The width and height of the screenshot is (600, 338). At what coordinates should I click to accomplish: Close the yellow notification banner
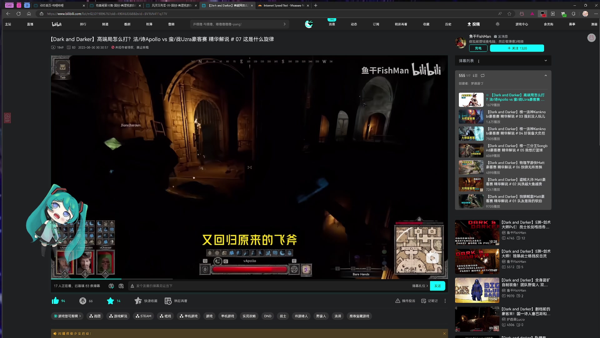(x=444, y=333)
